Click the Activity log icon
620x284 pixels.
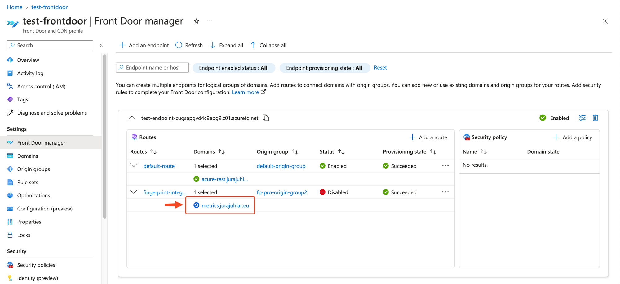[10, 73]
